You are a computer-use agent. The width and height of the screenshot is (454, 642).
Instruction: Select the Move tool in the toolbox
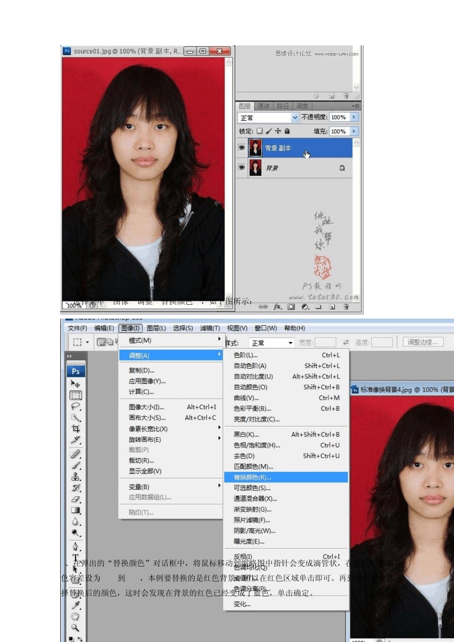pyautogui.click(x=76, y=384)
